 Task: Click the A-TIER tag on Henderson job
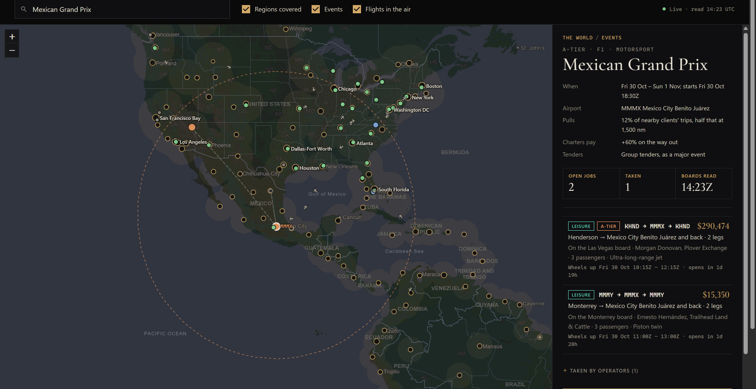[x=608, y=226]
